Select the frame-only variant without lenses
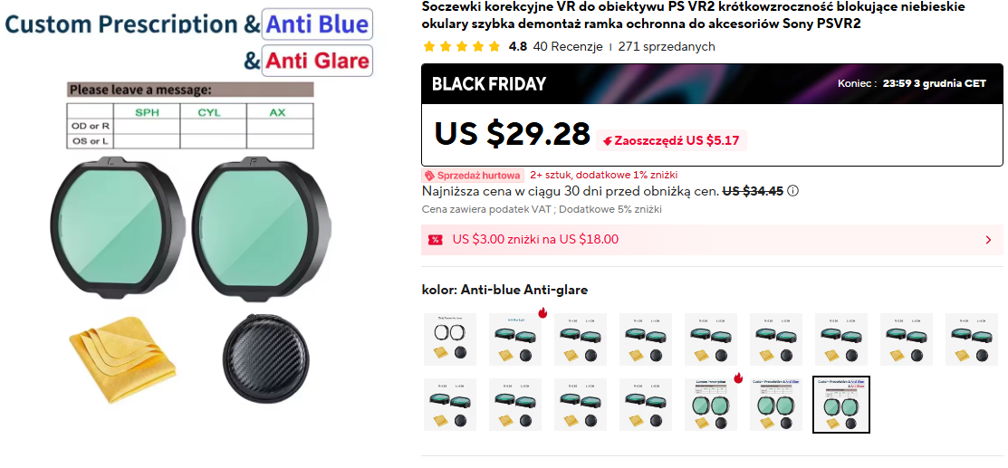 [x=450, y=339]
